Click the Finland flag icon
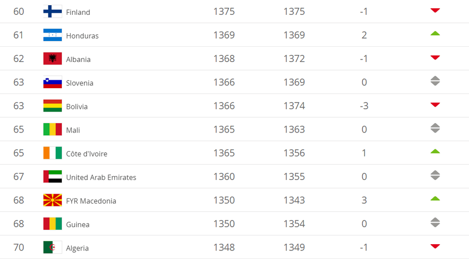This screenshot has height=259, width=469. (52, 11)
